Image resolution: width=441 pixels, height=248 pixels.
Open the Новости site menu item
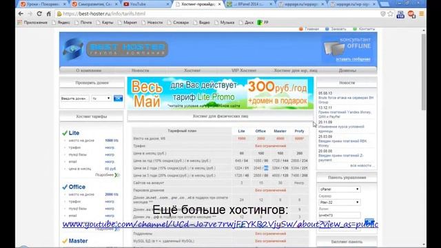141,70
